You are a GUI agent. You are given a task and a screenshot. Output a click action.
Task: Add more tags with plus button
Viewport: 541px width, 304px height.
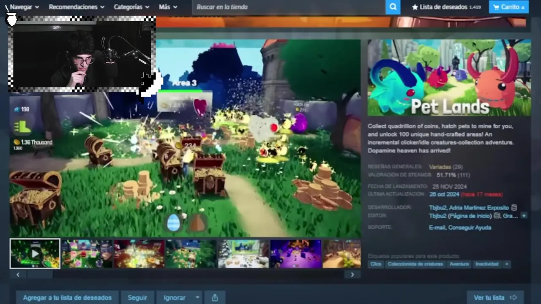tap(506, 264)
